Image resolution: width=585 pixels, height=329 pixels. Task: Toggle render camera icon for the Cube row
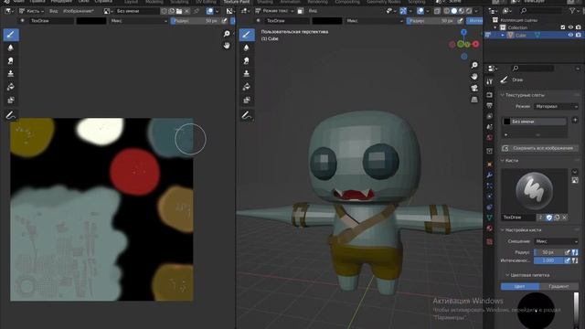[579, 35]
